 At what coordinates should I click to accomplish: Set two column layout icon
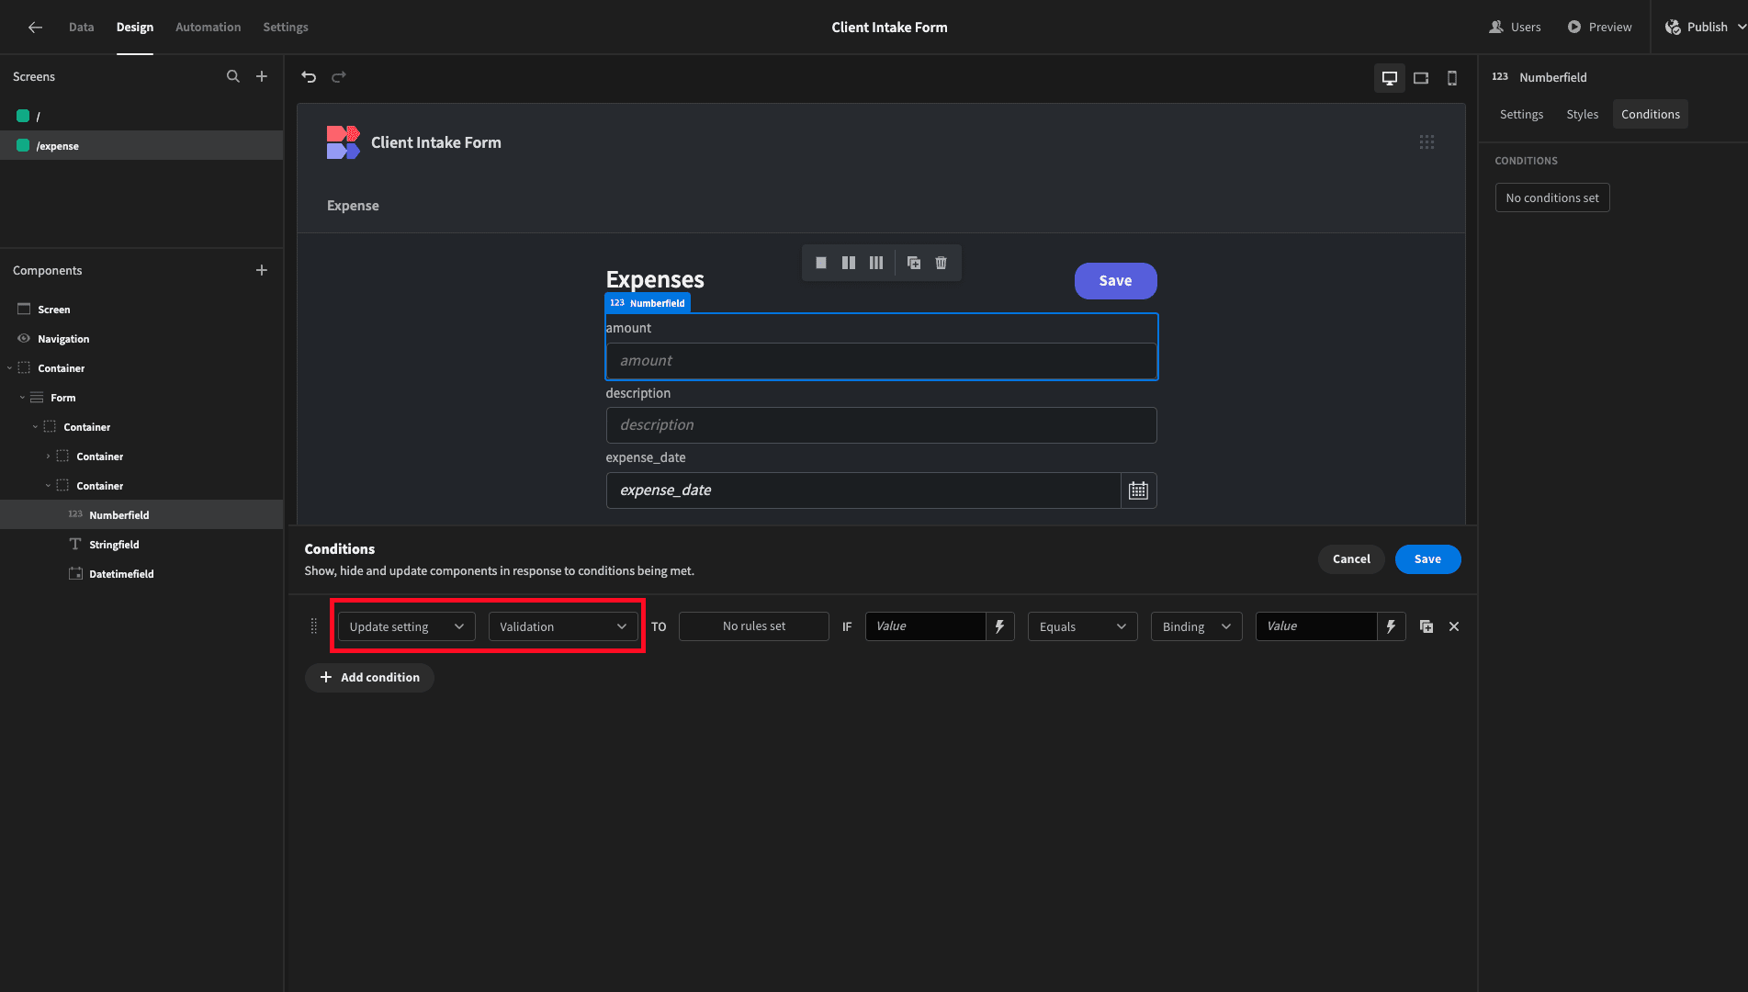pyautogui.click(x=849, y=263)
